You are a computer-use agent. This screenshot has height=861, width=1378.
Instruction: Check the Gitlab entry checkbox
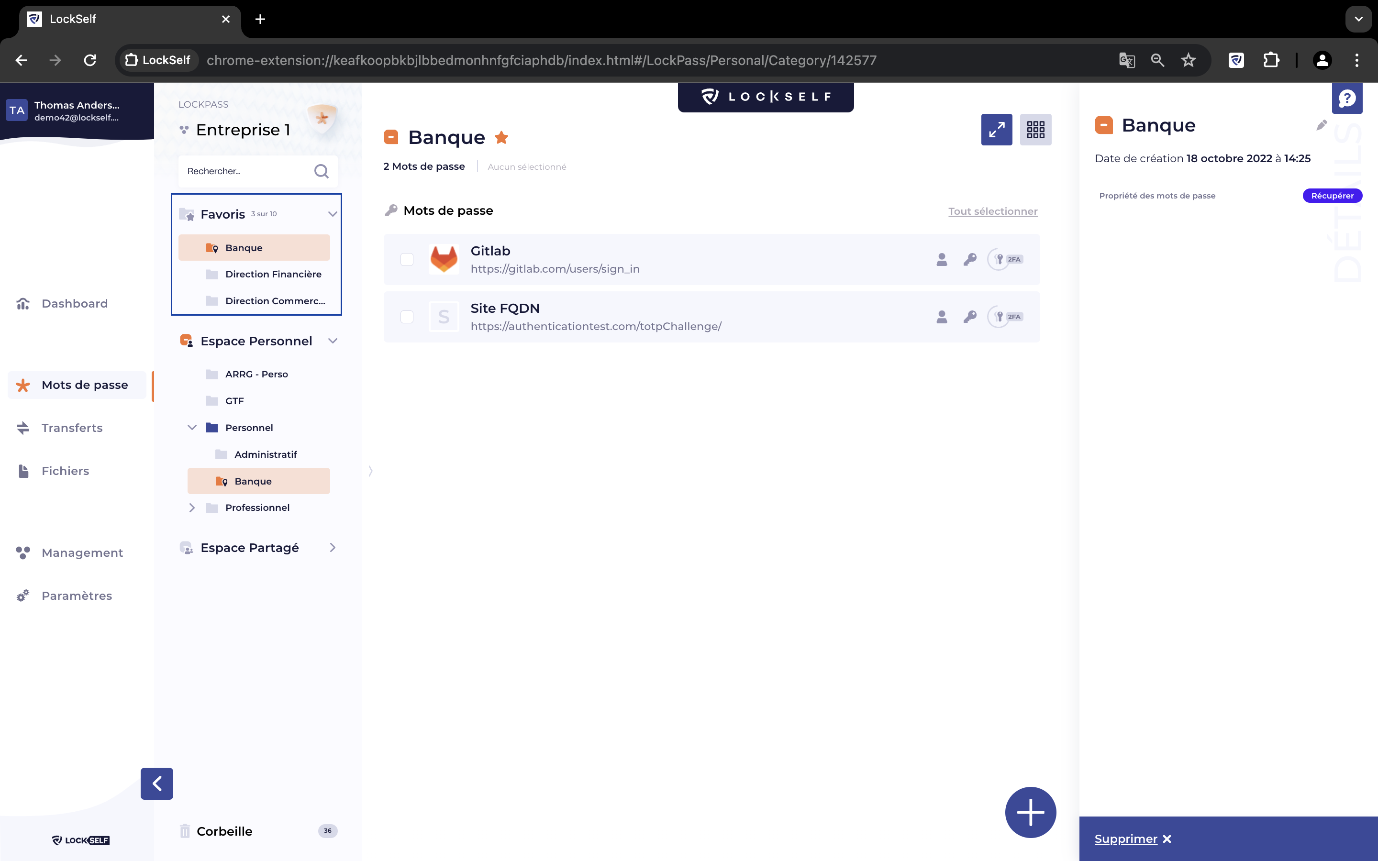(407, 260)
